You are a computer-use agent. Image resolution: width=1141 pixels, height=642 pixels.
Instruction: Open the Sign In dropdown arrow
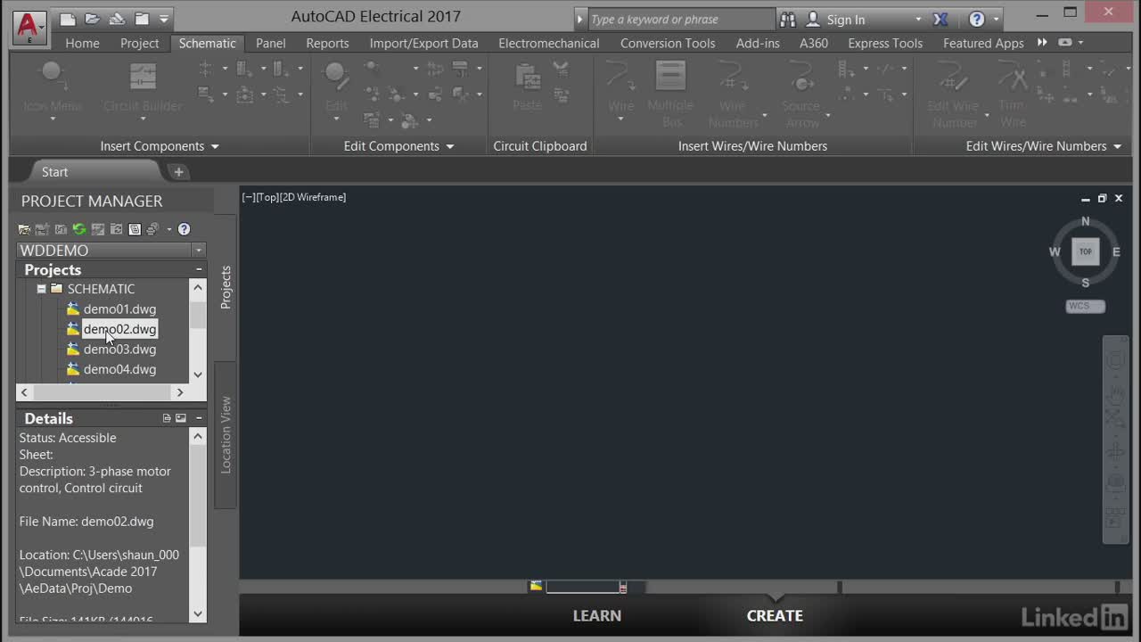(x=918, y=20)
